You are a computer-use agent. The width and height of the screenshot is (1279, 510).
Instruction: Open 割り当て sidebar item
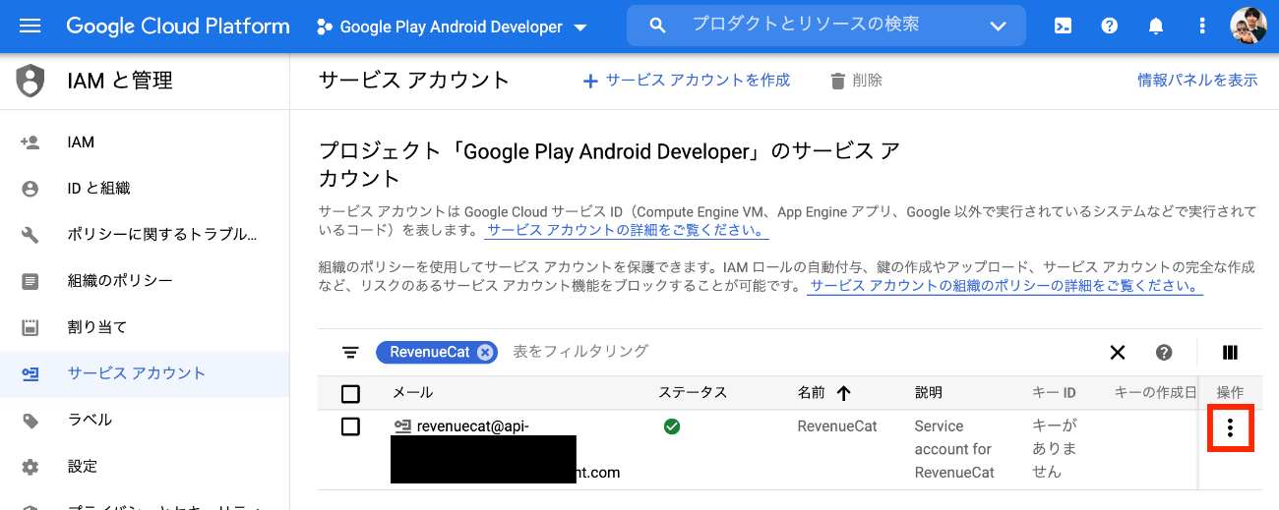tap(145, 327)
